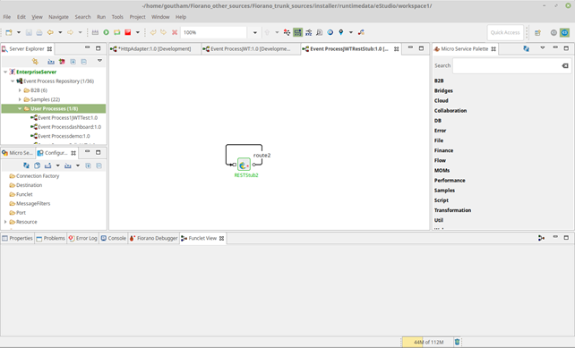The width and height of the screenshot is (575, 348).
Task: Toggle the highlighted green grid toolbar button
Action: pyautogui.click(x=297, y=32)
